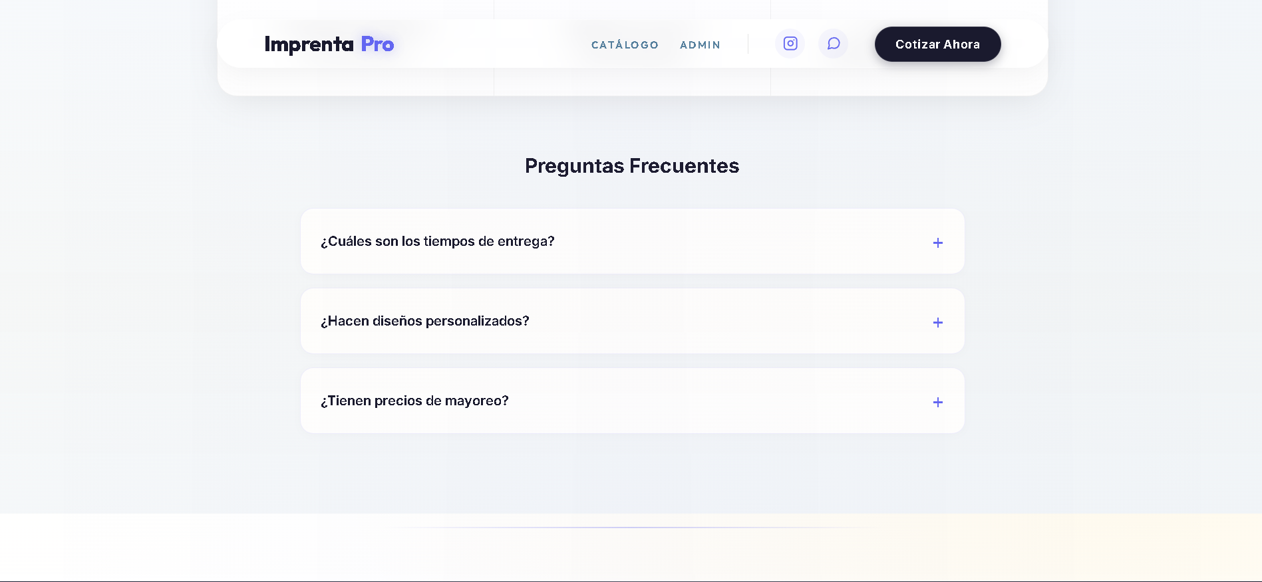Click plus icon next to wholesale prices question
Image resolution: width=1262 pixels, height=582 pixels.
tap(937, 402)
